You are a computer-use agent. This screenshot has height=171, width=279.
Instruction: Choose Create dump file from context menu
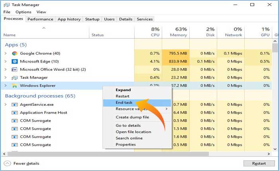tap(132, 117)
